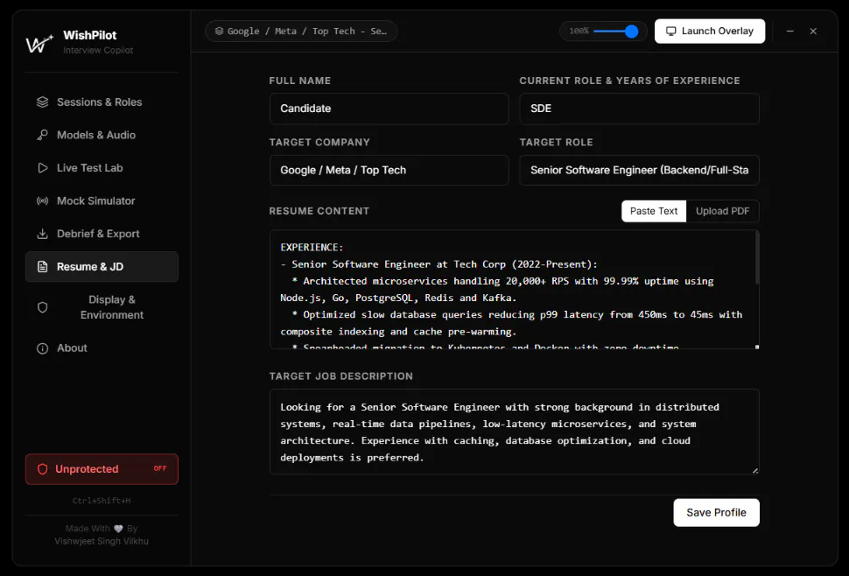
Task: Focus the Target Role input field
Action: (x=640, y=170)
